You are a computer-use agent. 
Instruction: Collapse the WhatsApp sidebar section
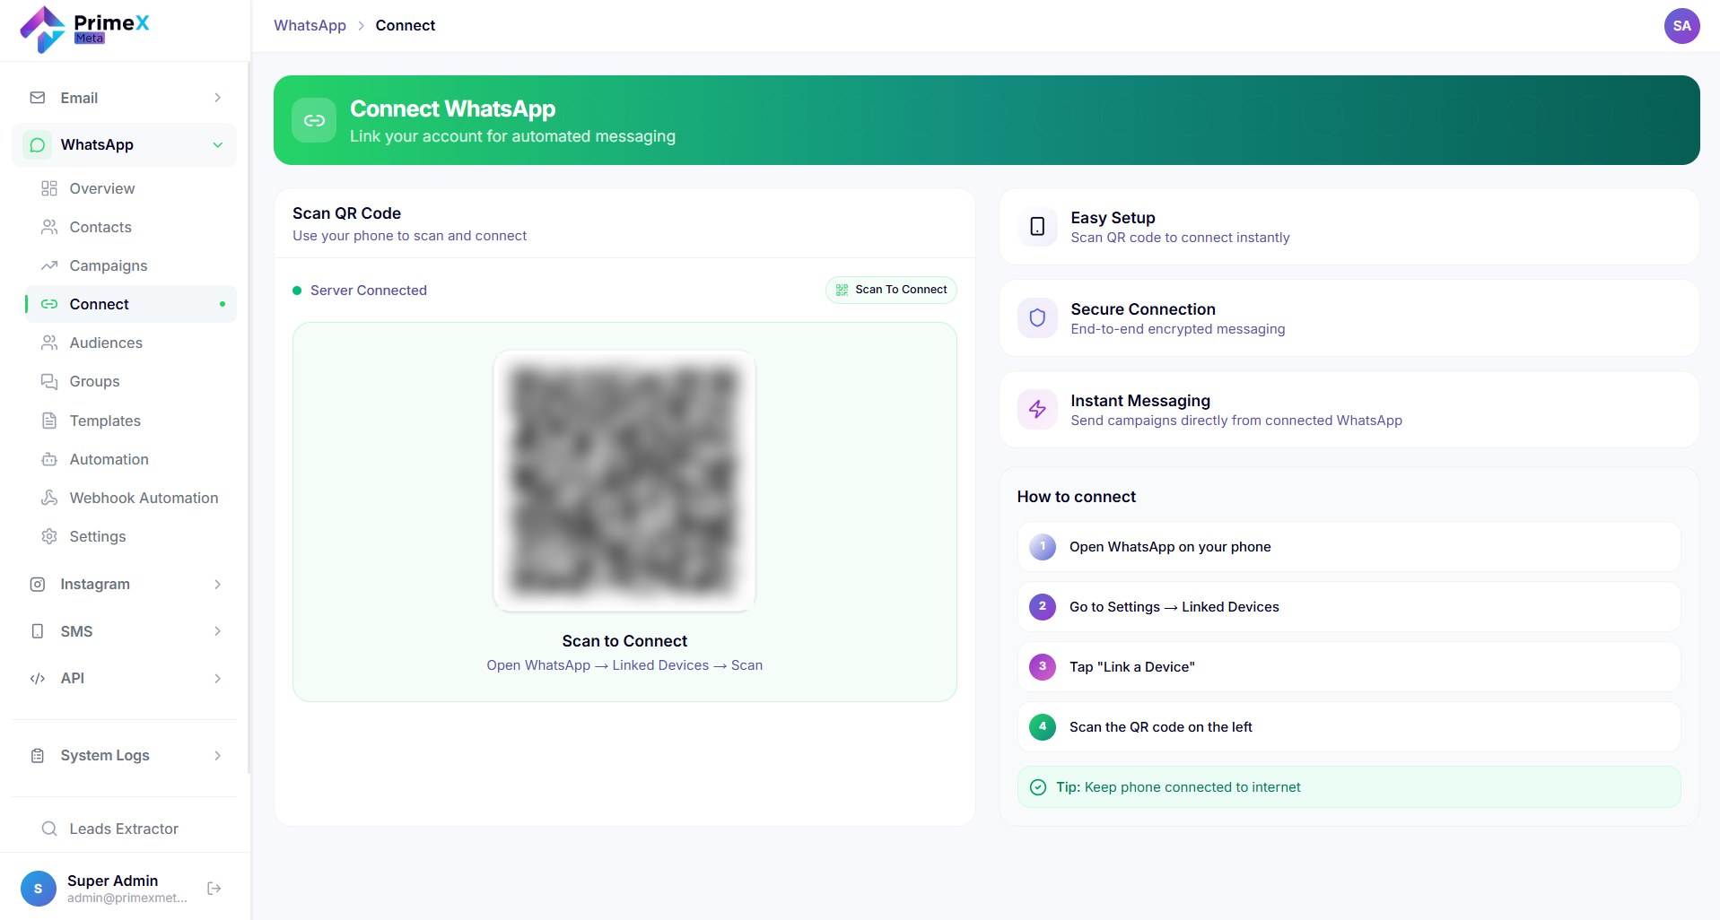(x=125, y=145)
